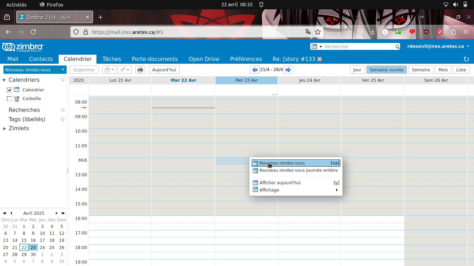Open Calendriers gear options icon
The width and height of the screenshot is (474, 266).
pyautogui.click(x=63, y=80)
